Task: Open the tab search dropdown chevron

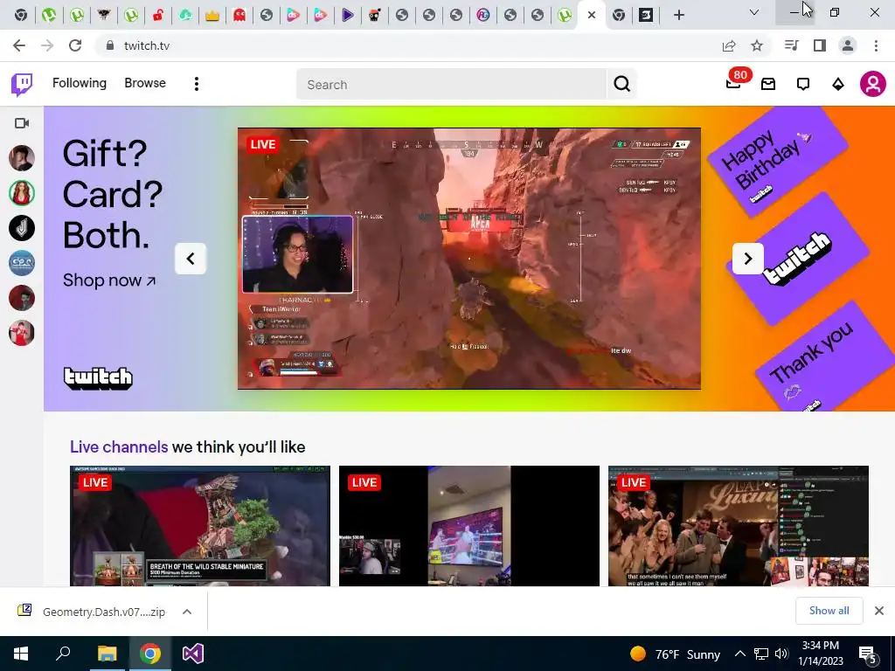Action: [754, 12]
